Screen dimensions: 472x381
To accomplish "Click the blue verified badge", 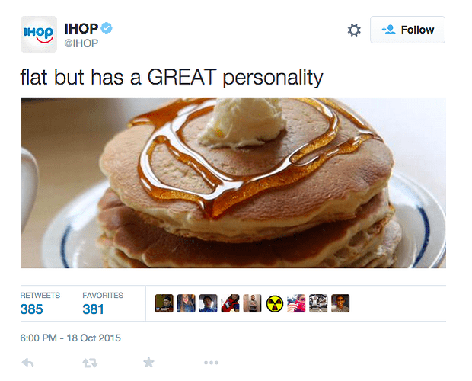I will click(108, 29).
